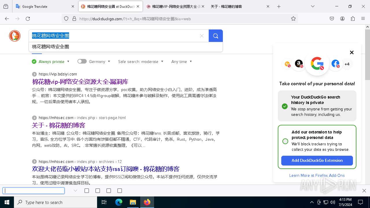Open a new tab with the plus button
This screenshot has height=208, width=370.
click(279, 6)
